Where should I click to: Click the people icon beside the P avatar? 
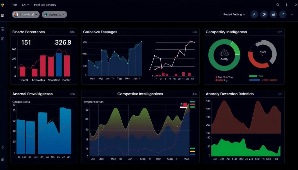click(x=274, y=14)
